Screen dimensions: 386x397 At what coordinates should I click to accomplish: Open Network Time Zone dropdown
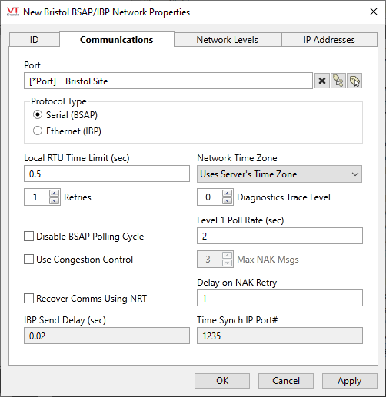coord(279,174)
